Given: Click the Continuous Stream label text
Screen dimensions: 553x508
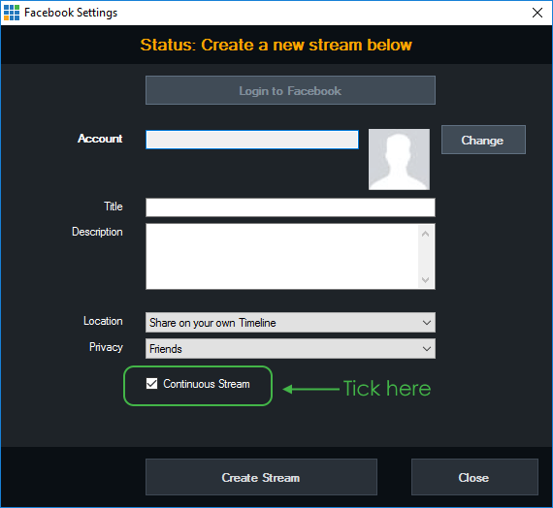Looking at the screenshot, I should point(207,384).
